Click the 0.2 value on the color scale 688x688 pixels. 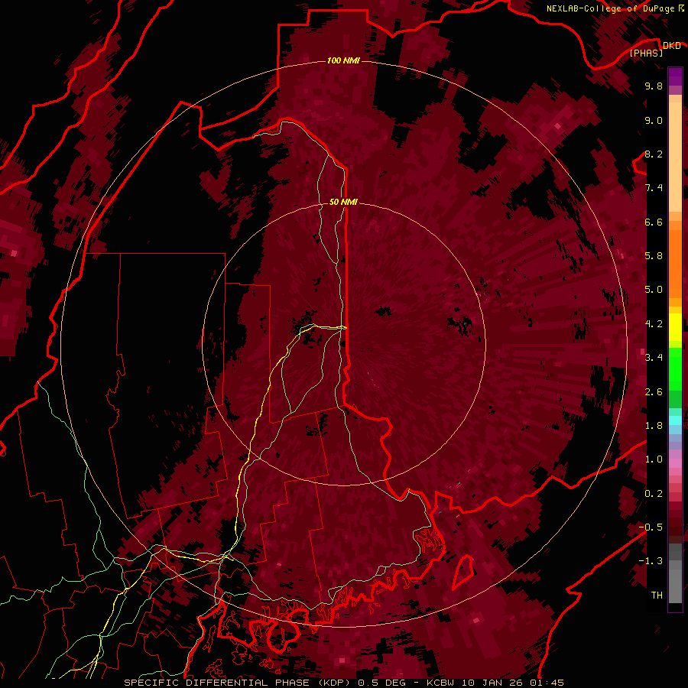point(654,494)
